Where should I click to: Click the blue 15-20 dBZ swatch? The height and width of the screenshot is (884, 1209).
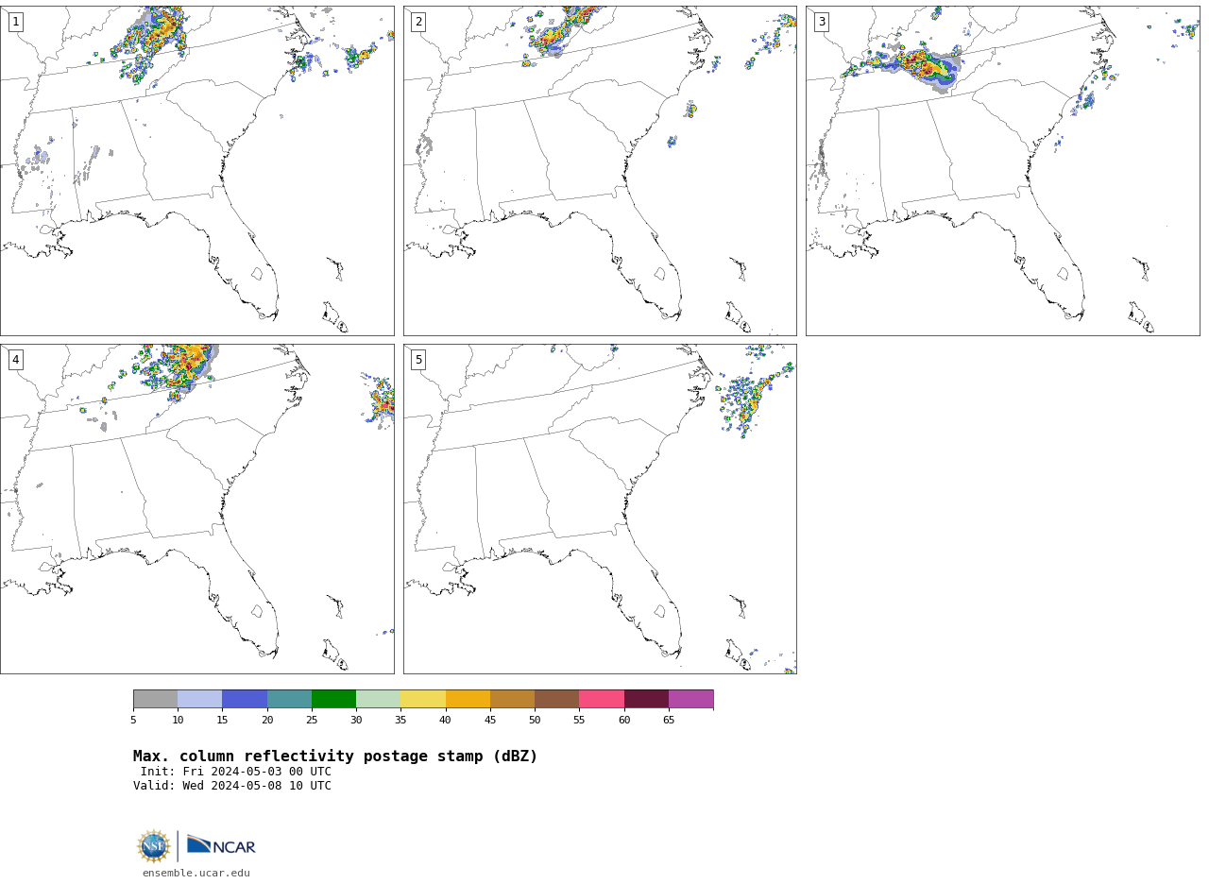pos(245,699)
